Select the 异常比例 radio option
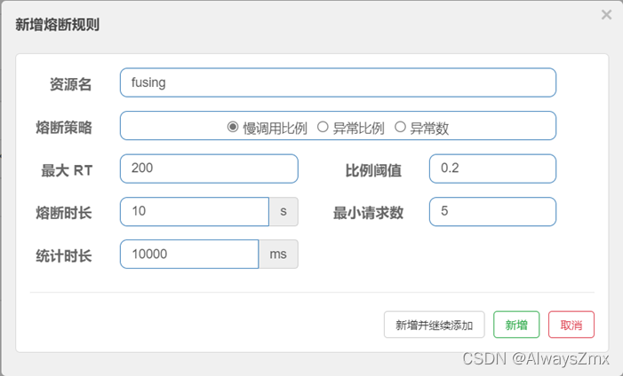The height and width of the screenshot is (376, 623). pos(323,127)
